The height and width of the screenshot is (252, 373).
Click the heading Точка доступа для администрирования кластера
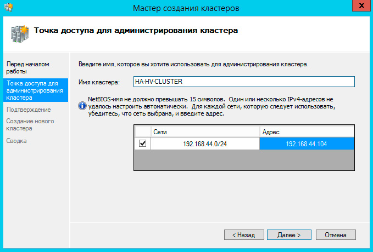tap(136, 30)
